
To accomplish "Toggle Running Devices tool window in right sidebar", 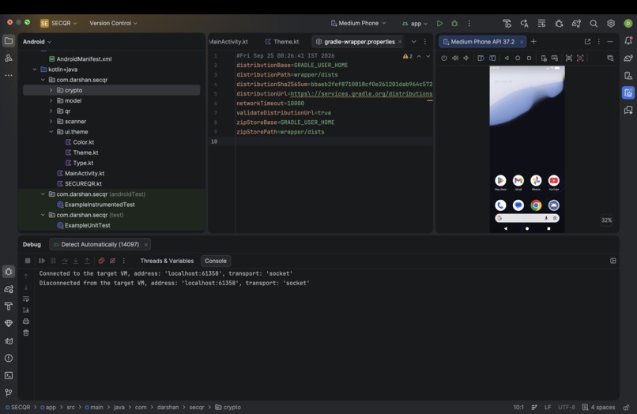I will [x=628, y=92].
